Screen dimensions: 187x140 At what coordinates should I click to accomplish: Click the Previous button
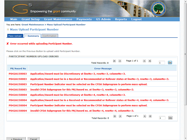click(16, 139)
